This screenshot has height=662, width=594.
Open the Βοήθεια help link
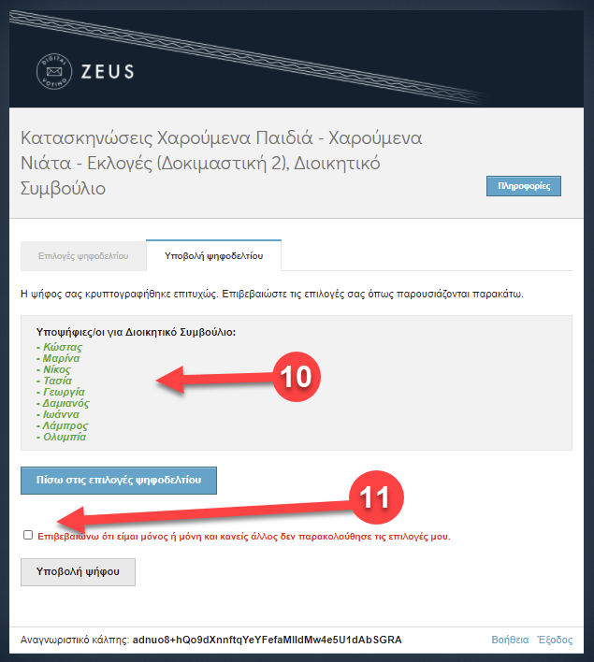point(509,640)
